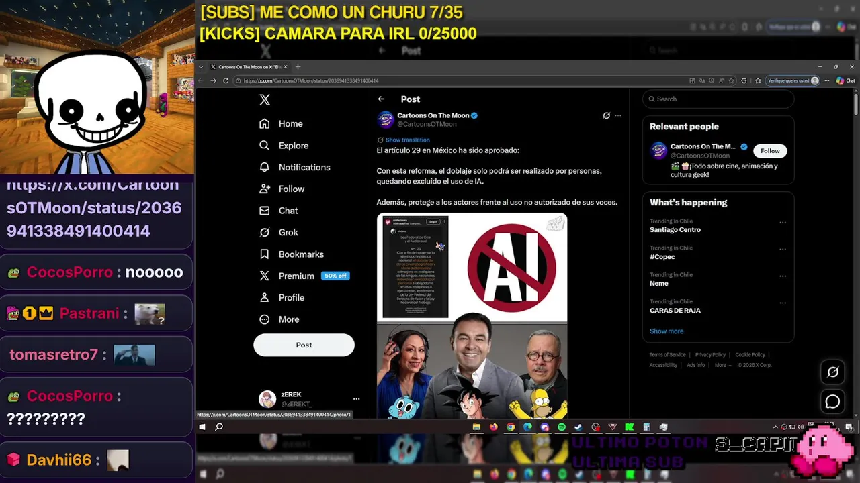This screenshot has width=860, height=483.
Task: Open the Chat envelope icon
Action: click(x=265, y=211)
